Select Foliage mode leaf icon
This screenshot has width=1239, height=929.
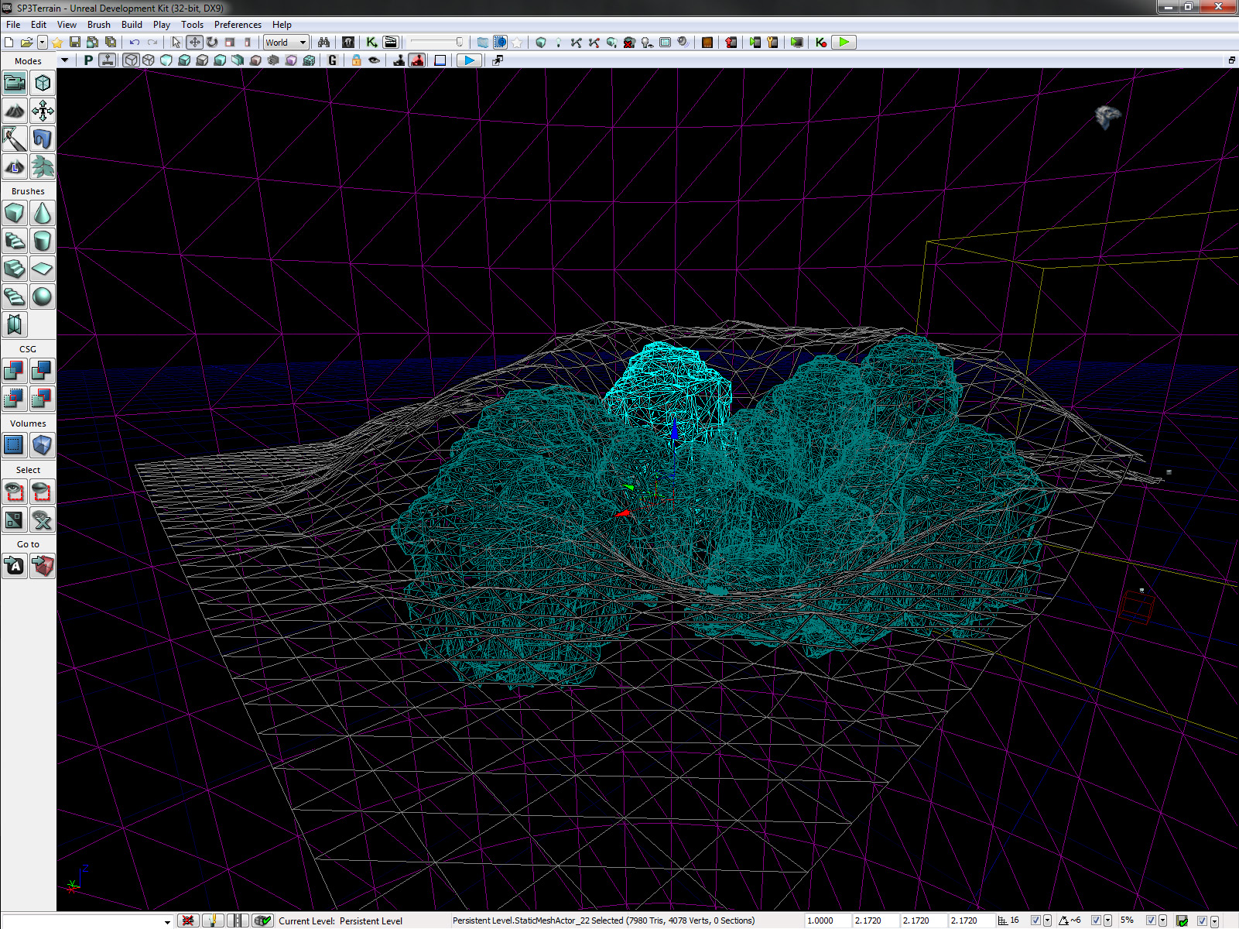coord(43,166)
